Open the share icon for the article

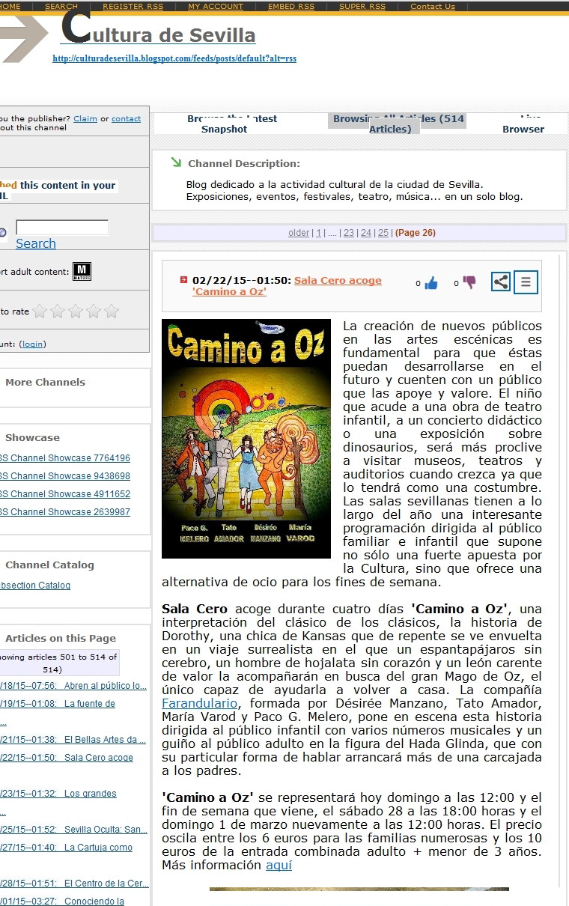(501, 282)
